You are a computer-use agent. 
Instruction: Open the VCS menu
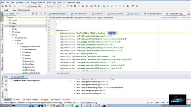pyautogui.click(x=65, y=2)
